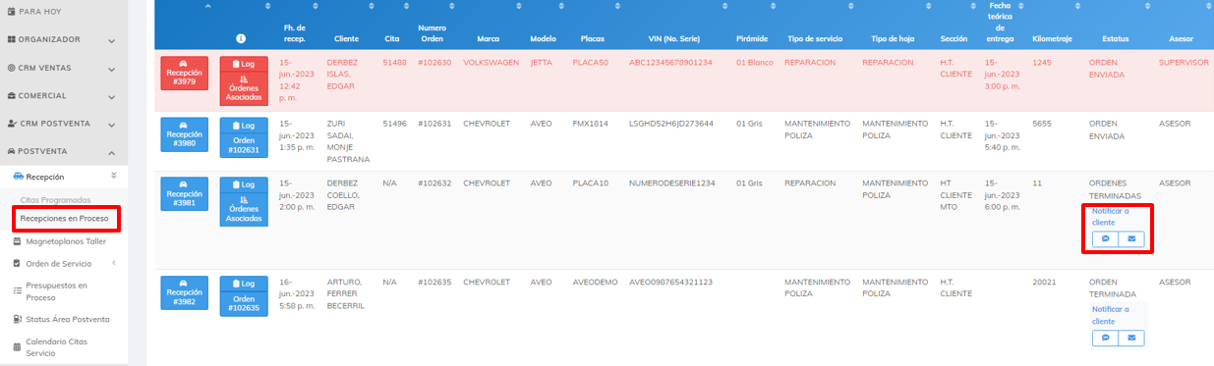The width and height of the screenshot is (1214, 366).
Task: Click the email icon for ORDENES TERMINADAS row
Action: [x=1131, y=238]
